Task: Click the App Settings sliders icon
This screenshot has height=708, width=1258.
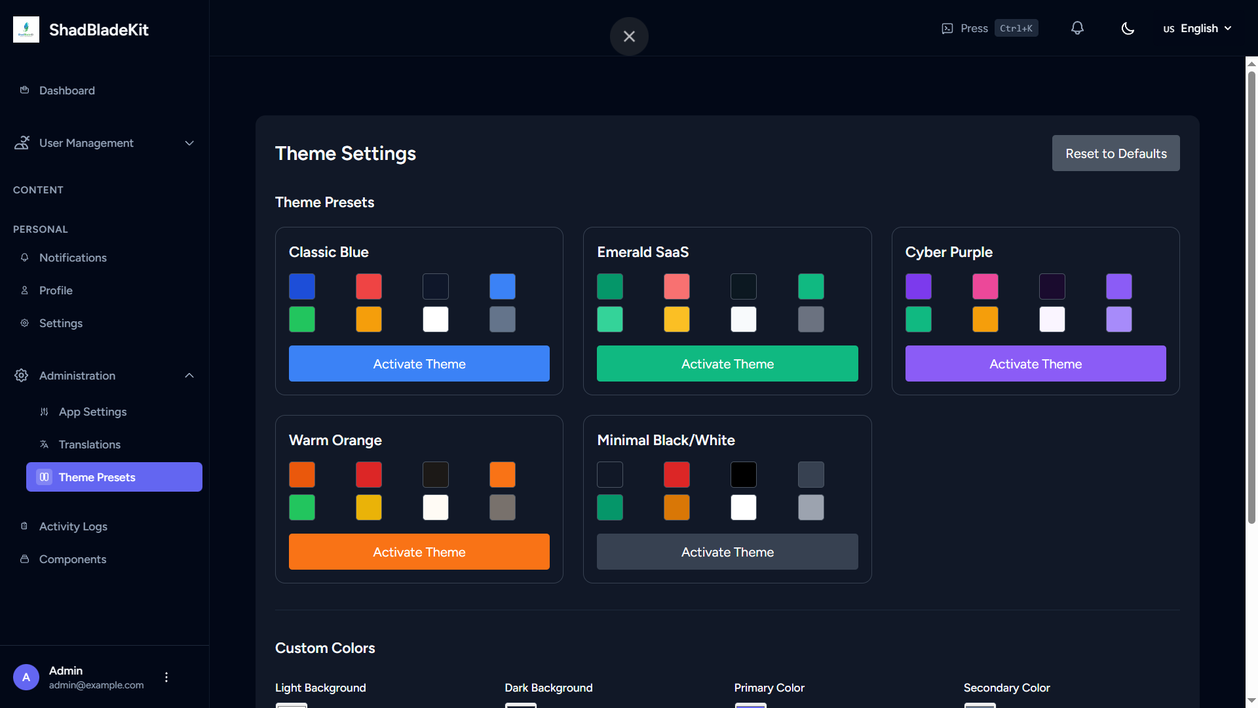Action: pyautogui.click(x=45, y=412)
